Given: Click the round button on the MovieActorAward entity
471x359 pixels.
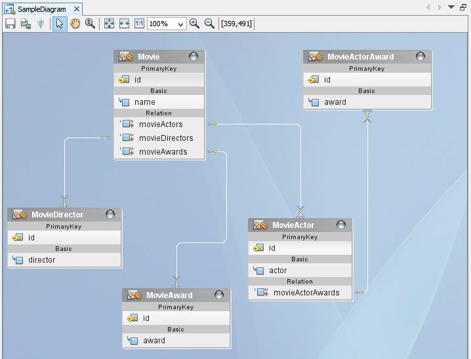Looking at the screenshot, I should tap(420, 56).
